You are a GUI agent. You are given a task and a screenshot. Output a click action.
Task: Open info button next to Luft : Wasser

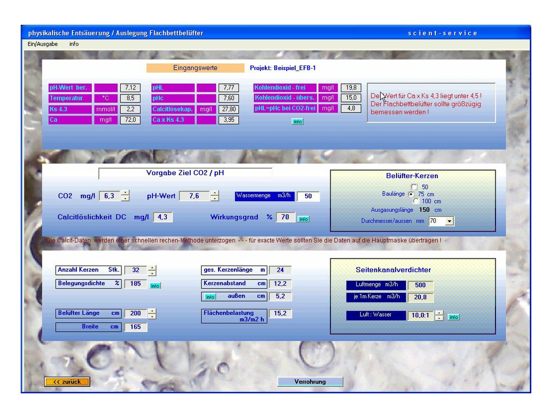454,317
